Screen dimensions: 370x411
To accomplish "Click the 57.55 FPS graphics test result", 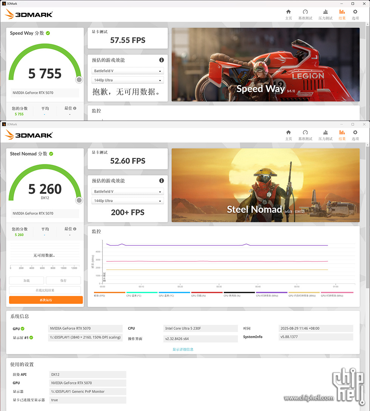I will click(128, 40).
